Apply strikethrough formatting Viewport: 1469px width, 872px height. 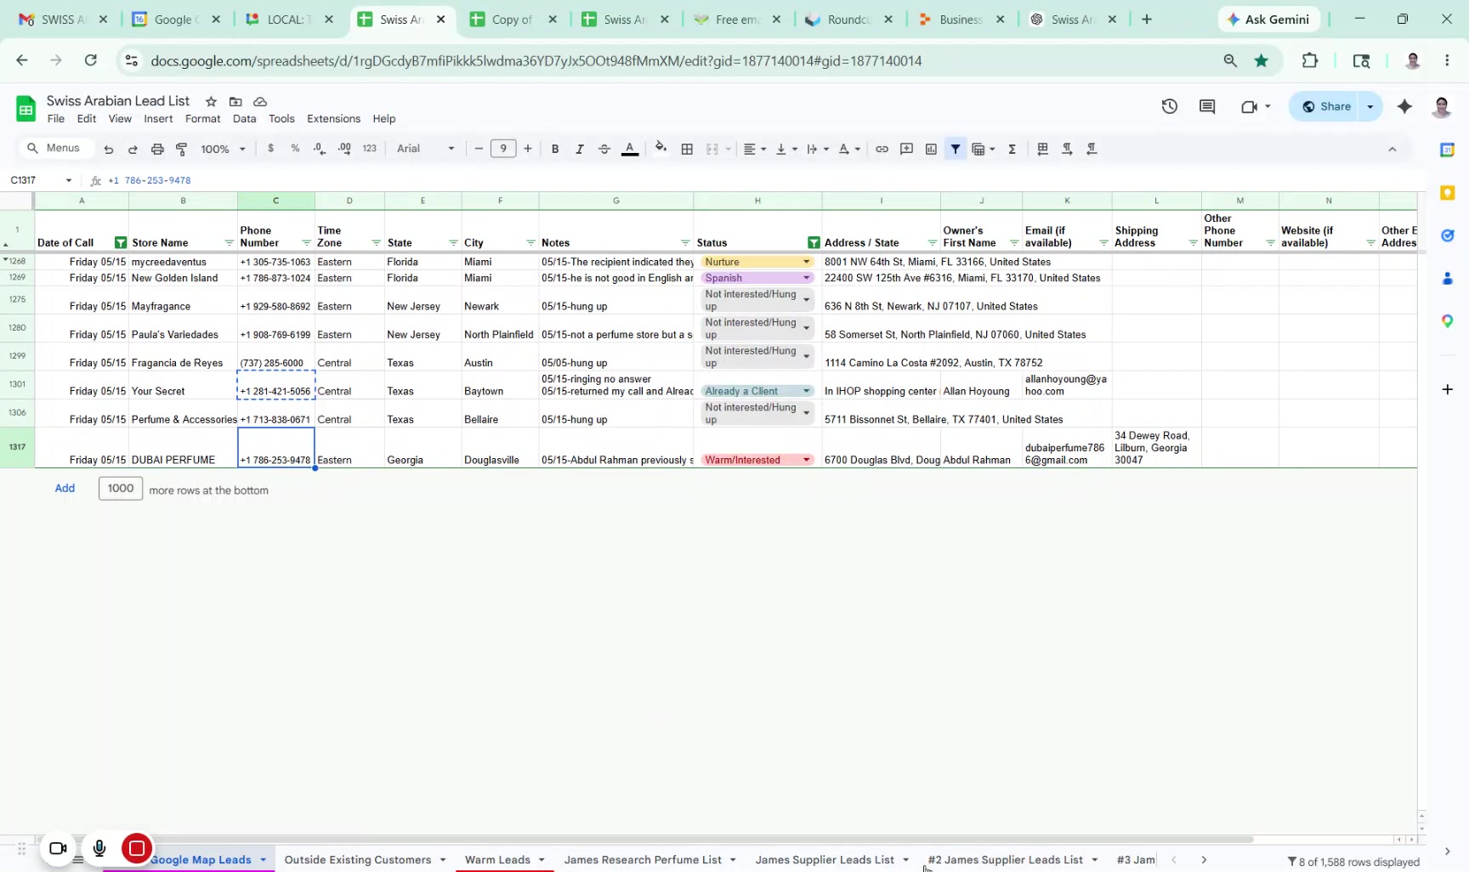(x=604, y=149)
